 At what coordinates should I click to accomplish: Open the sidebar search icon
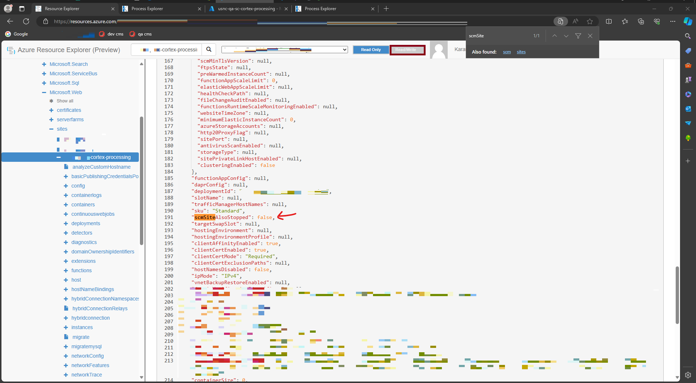(x=688, y=36)
